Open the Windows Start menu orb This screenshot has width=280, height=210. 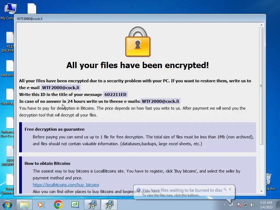point(7,205)
